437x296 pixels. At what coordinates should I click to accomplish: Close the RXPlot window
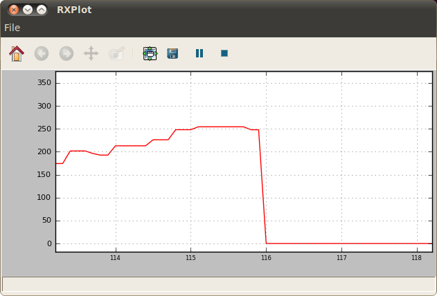[13, 10]
